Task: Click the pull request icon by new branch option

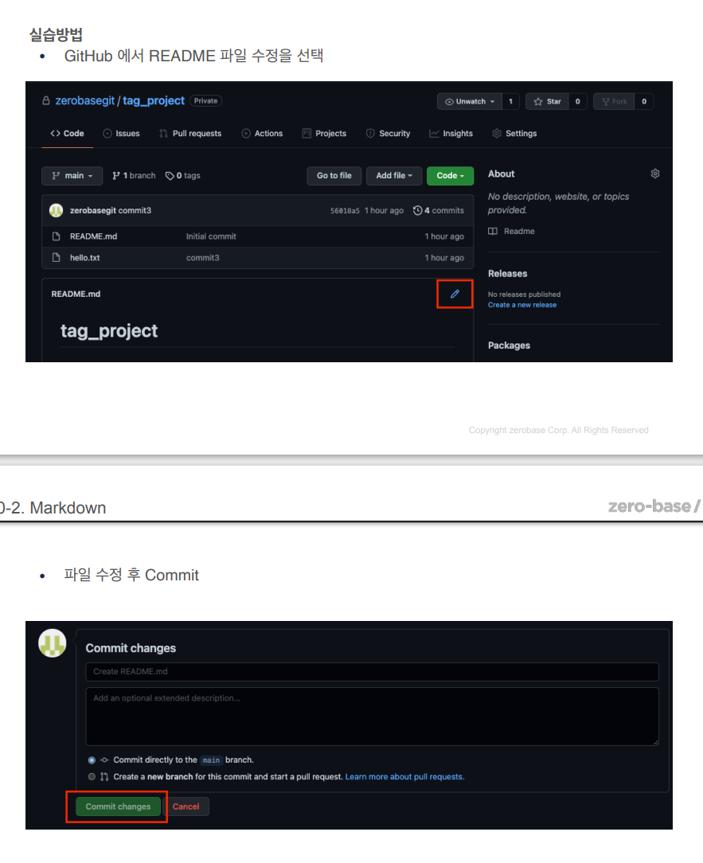Action: click(104, 776)
